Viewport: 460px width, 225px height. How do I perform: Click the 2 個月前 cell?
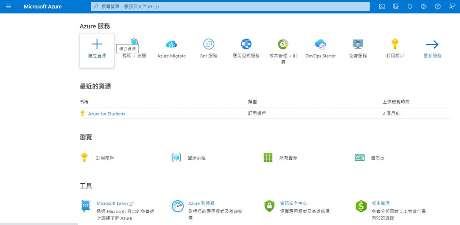coord(391,114)
